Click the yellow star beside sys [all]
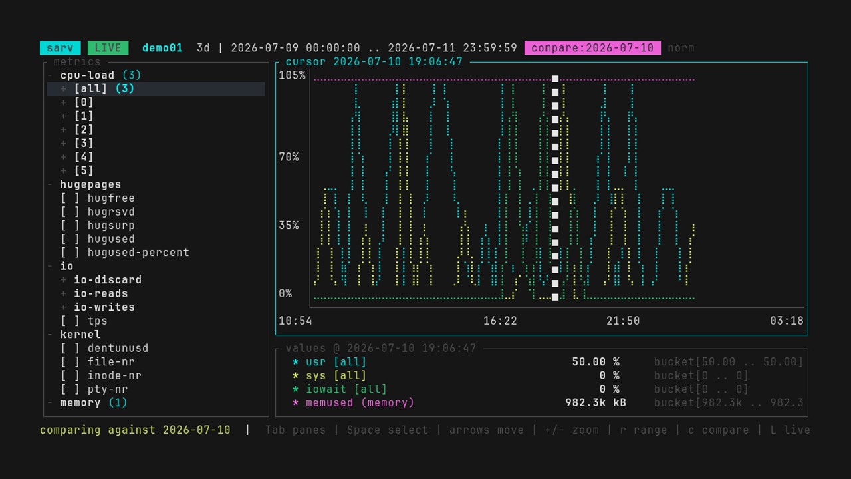Viewport: 851px width, 479px height. coord(295,376)
